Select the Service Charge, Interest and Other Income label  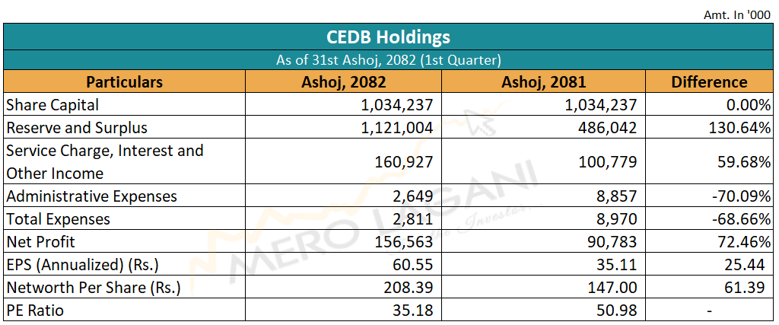[x=104, y=161]
